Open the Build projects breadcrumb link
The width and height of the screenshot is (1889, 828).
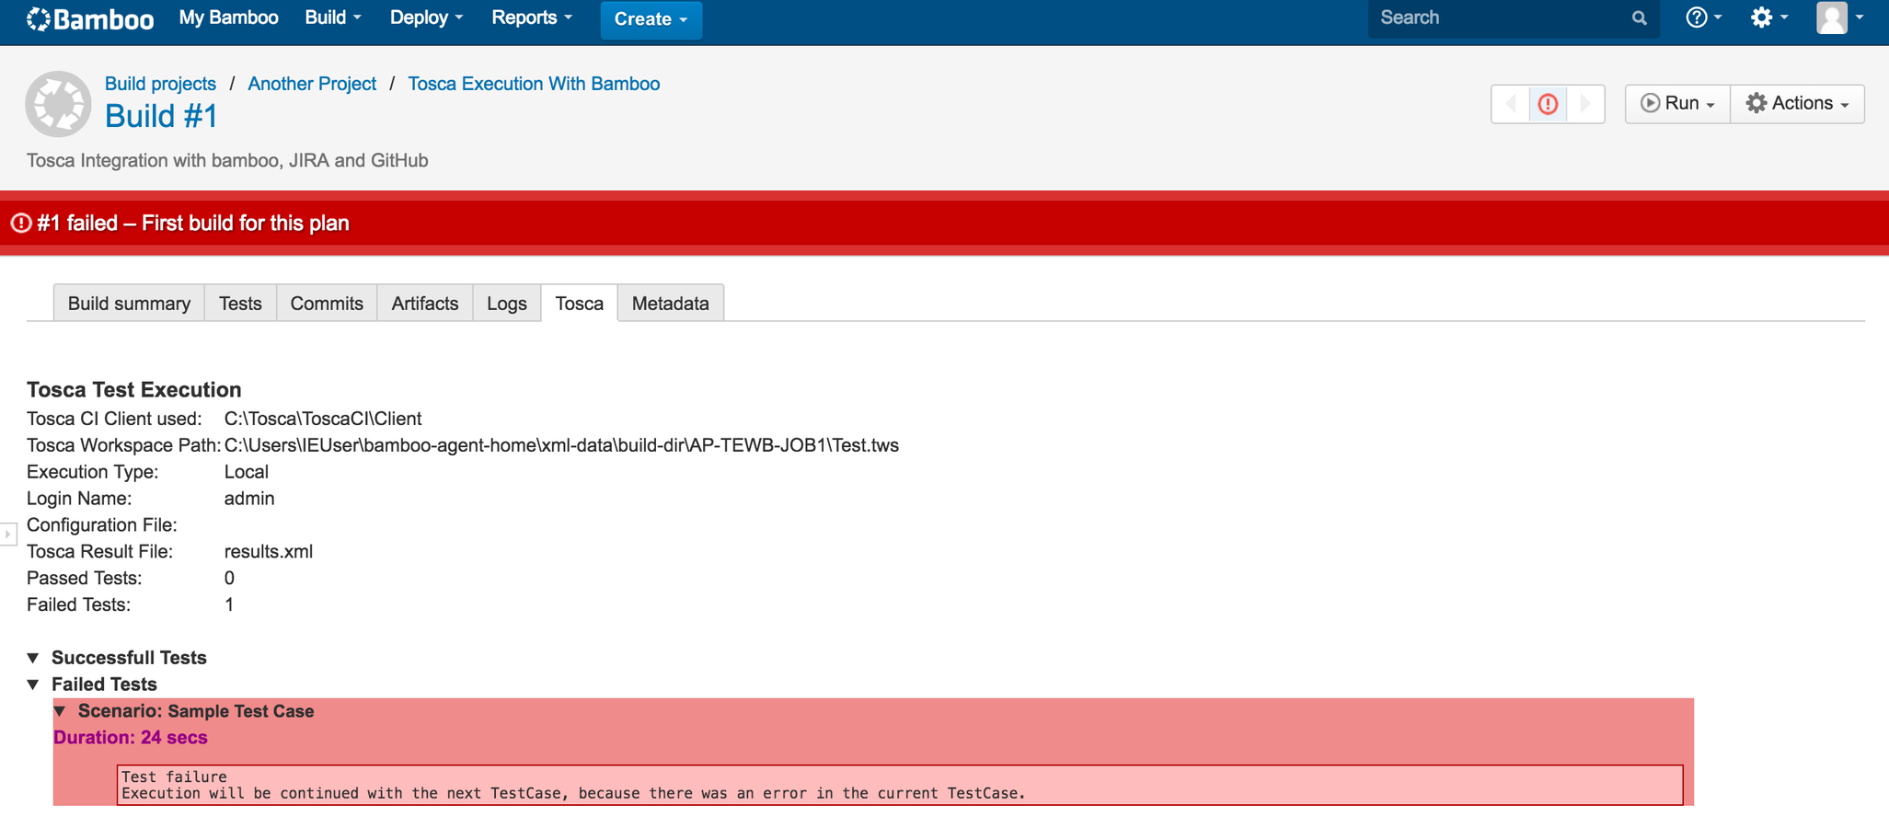coord(160,84)
